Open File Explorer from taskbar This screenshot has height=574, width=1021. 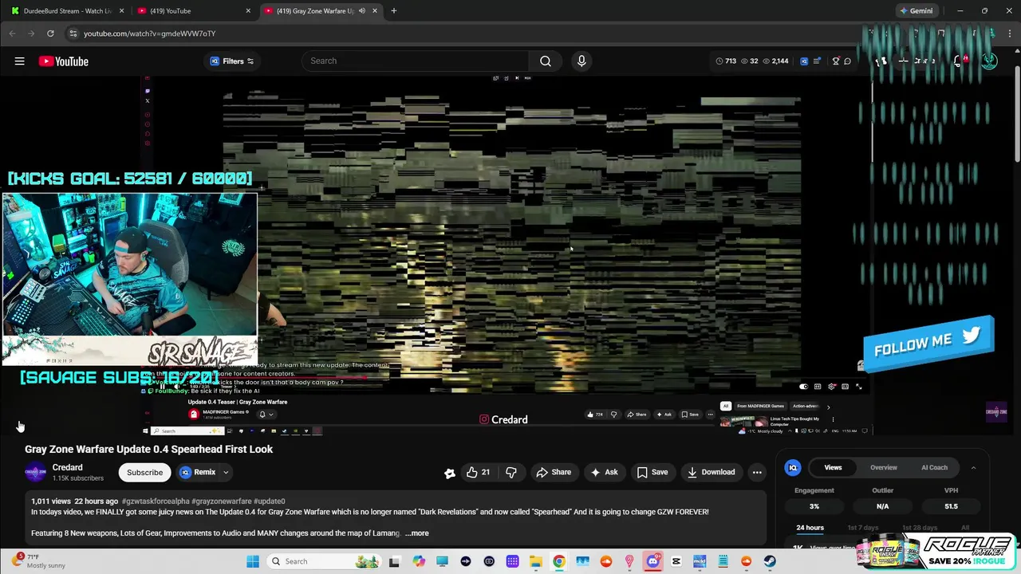click(536, 561)
